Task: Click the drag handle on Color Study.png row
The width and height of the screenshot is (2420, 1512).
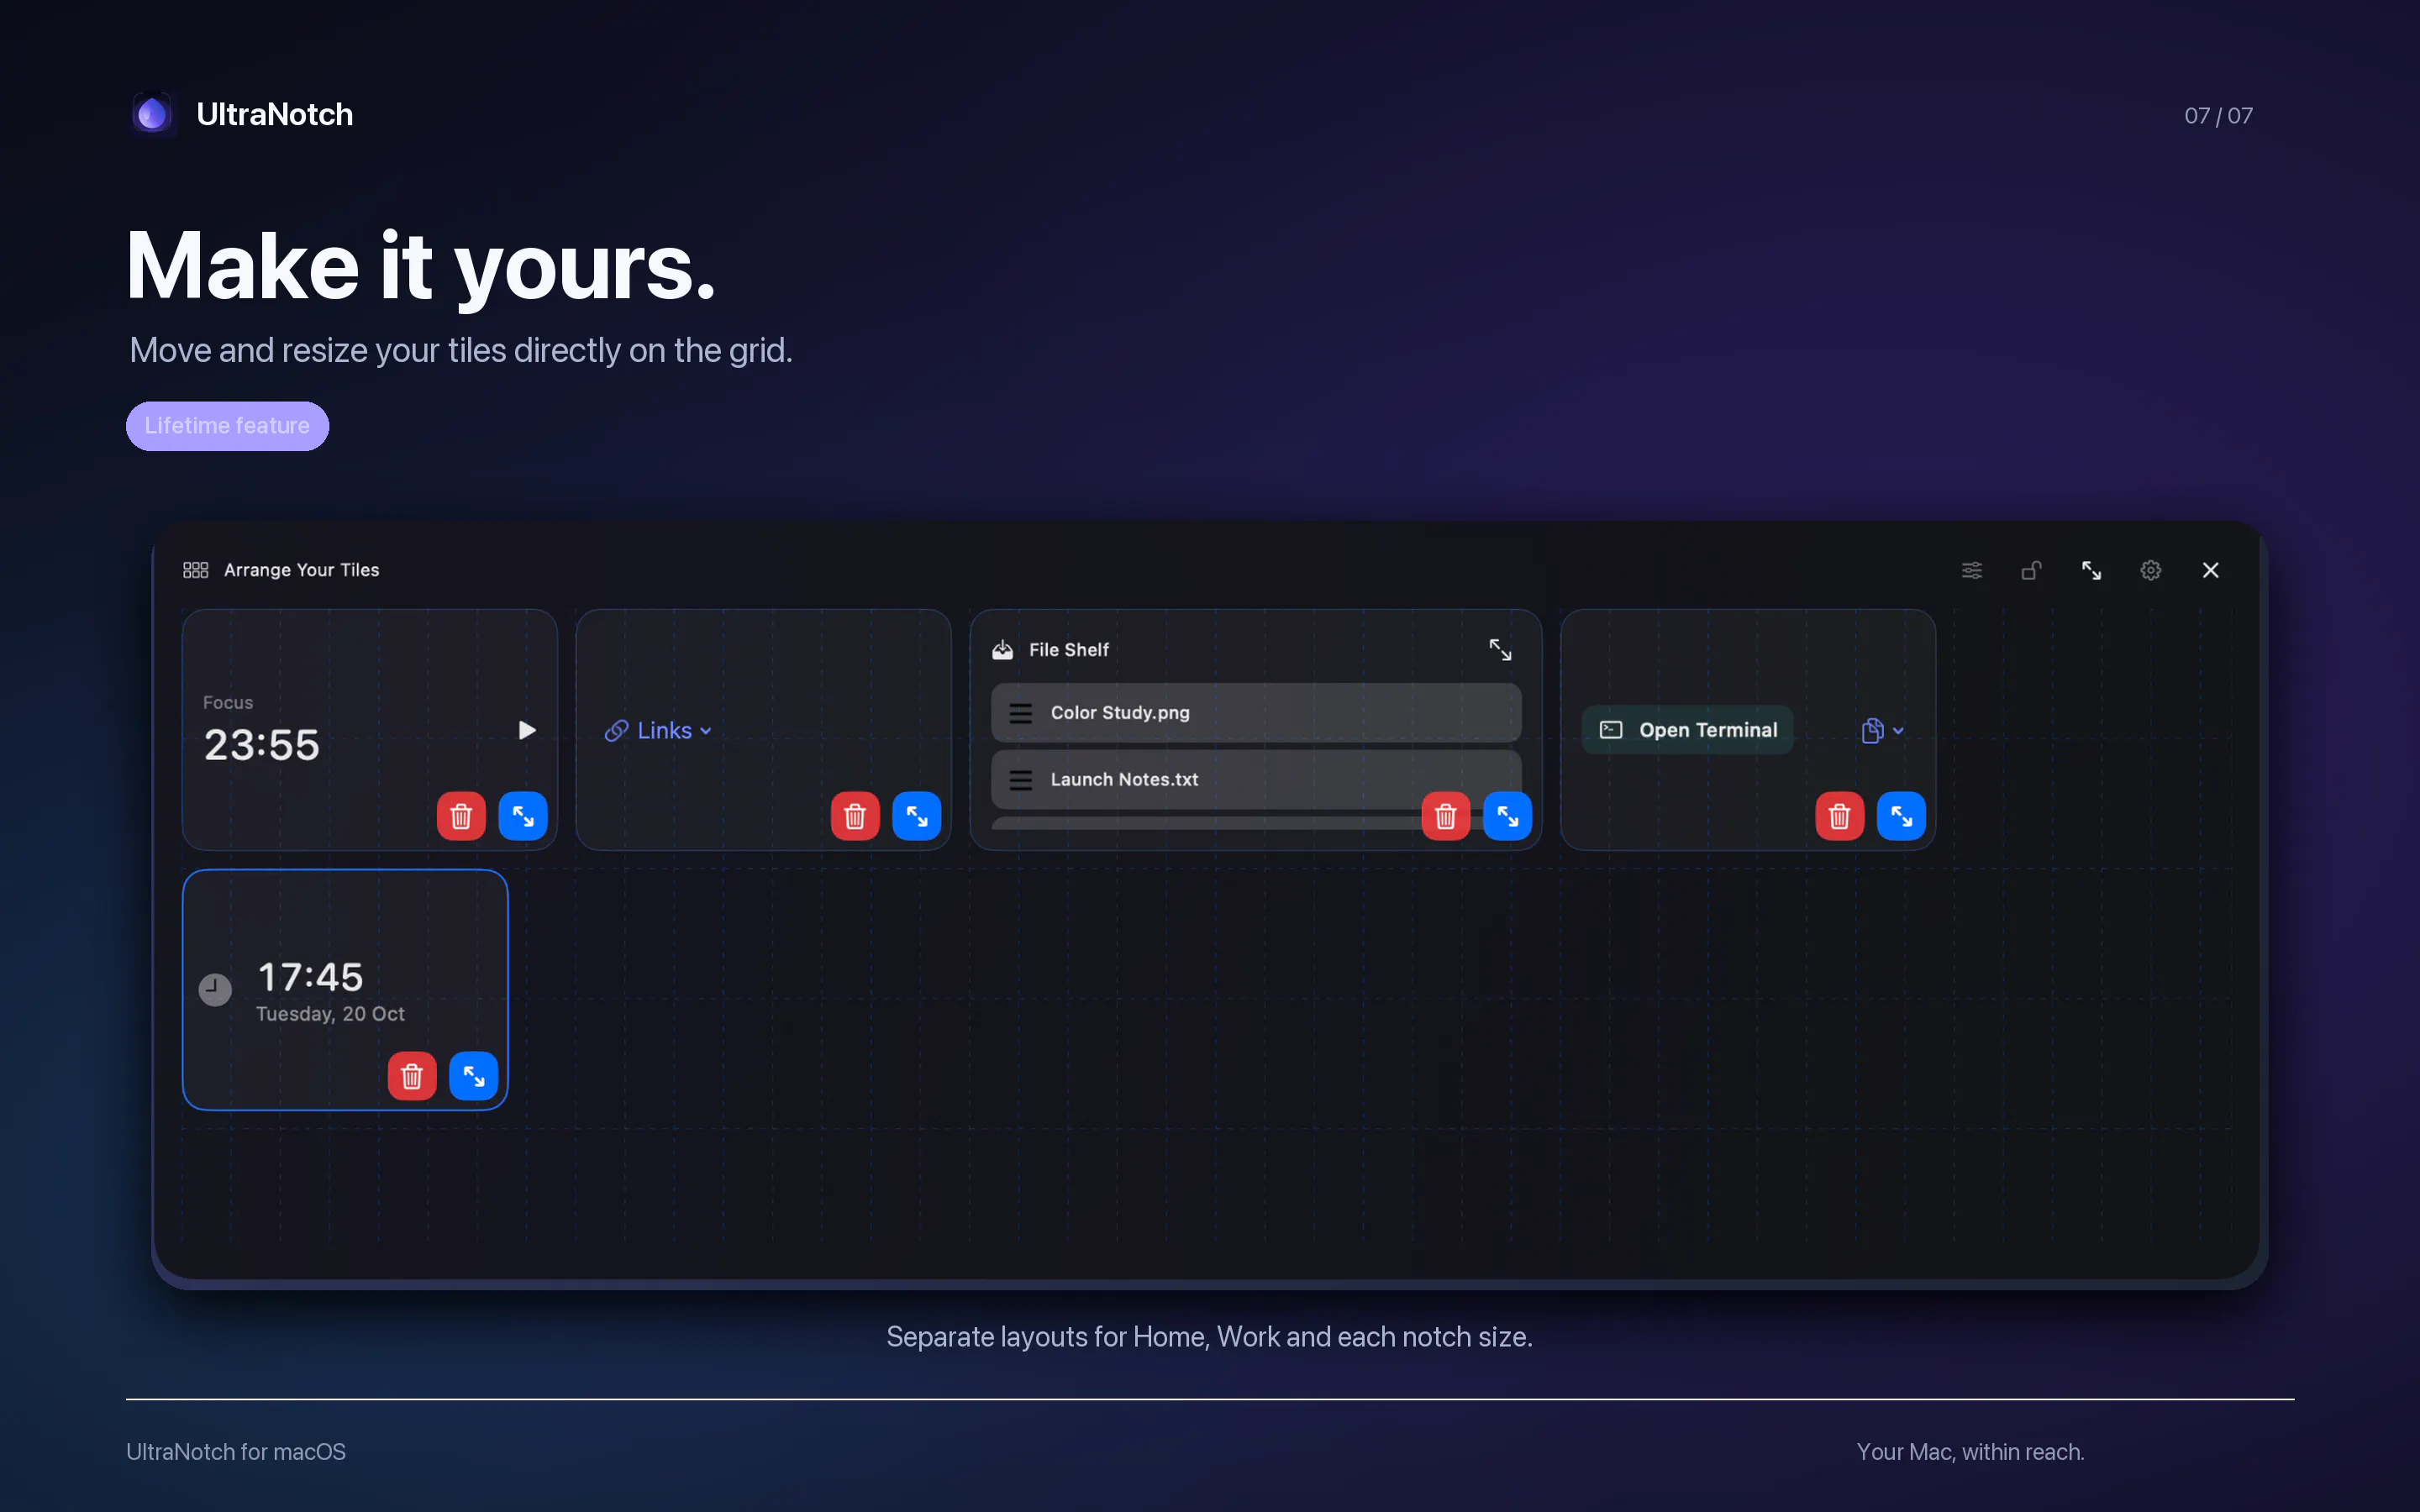Action: click(x=1021, y=713)
